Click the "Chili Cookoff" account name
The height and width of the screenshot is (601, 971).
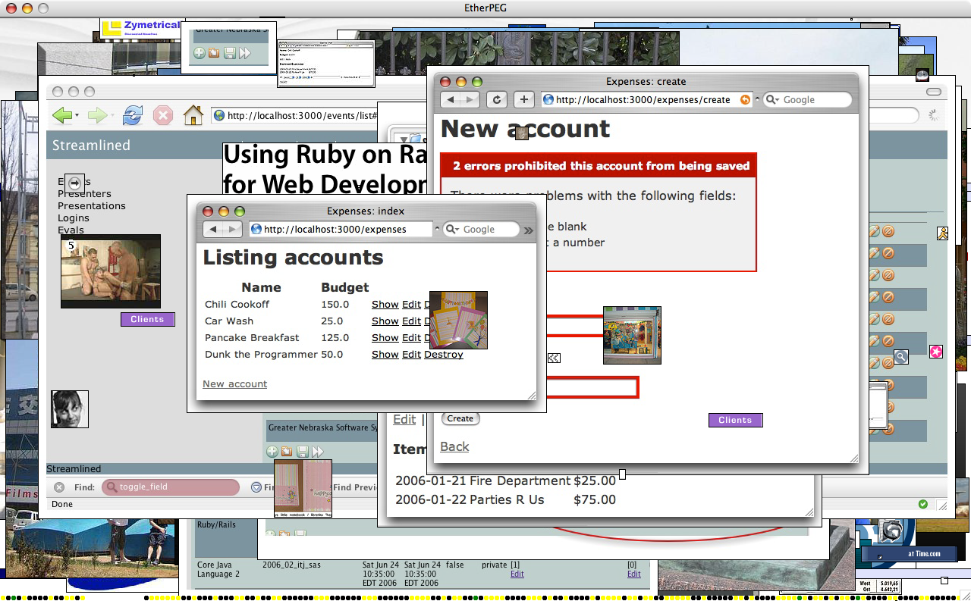tap(237, 304)
